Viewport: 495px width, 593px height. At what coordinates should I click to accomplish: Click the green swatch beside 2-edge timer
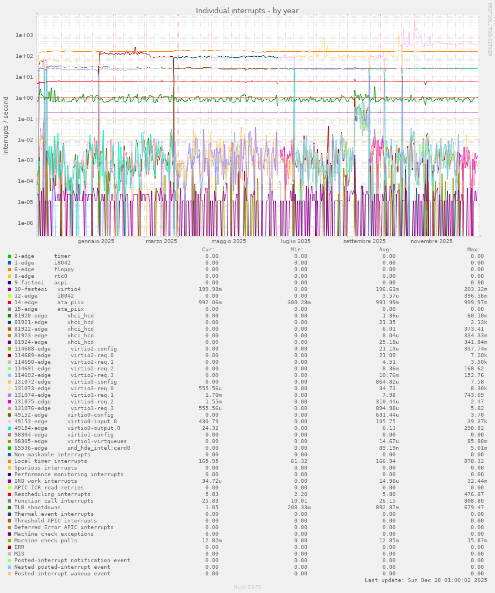pos(9,256)
